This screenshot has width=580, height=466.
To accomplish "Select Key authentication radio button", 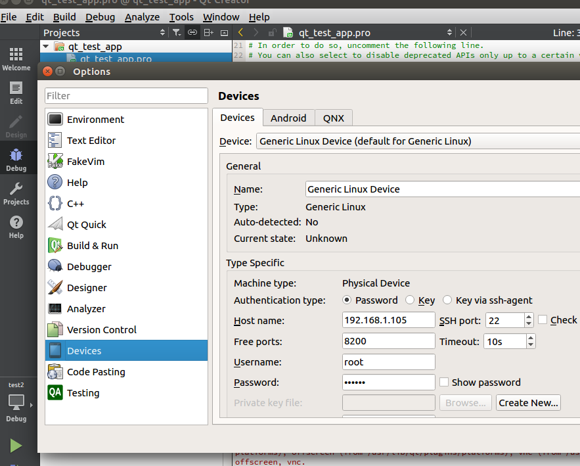I will coord(409,300).
